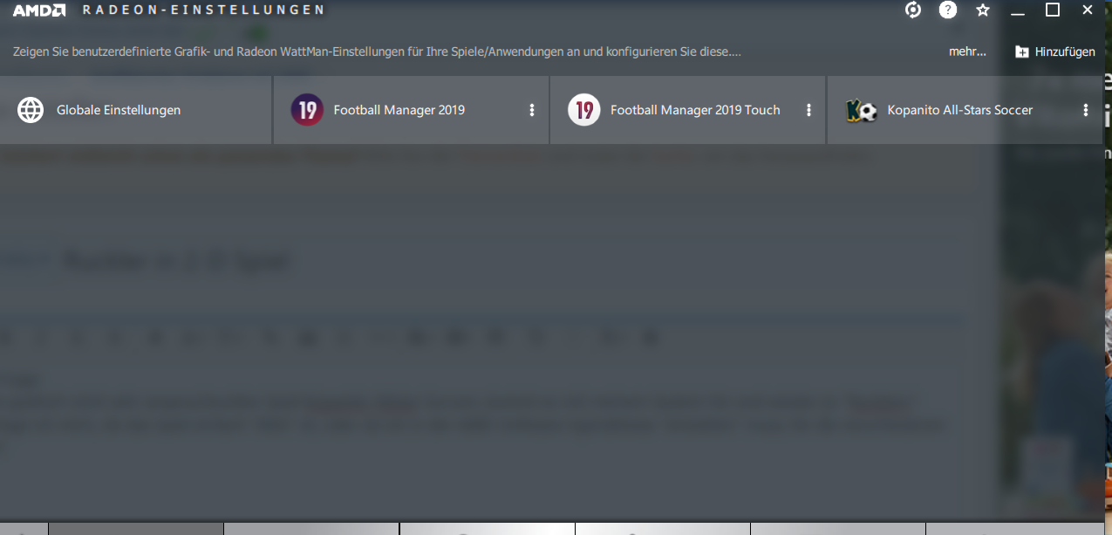1112x535 pixels.
Task: Close the Radeon-Einstellungen window
Action: click(x=1088, y=10)
